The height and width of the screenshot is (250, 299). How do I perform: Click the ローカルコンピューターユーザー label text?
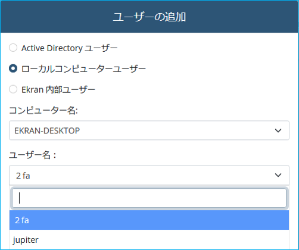(x=83, y=69)
